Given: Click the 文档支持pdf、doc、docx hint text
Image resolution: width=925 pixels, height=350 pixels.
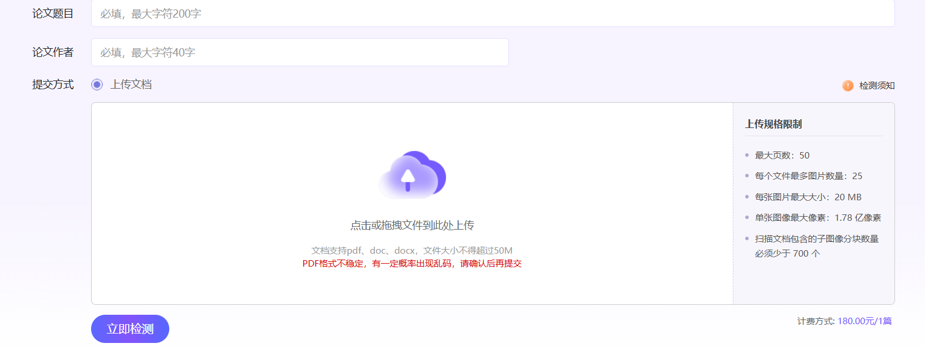Looking at the screenshot, I should [x=412, y=251].
